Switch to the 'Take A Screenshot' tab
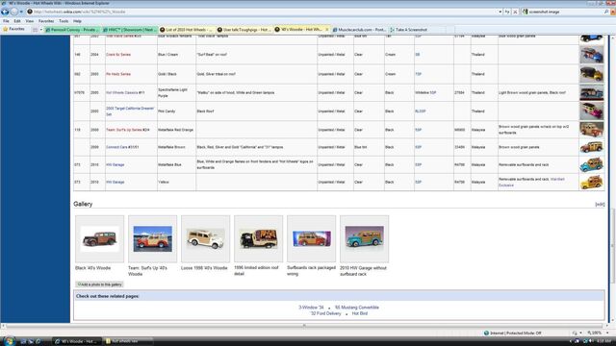 point(417,30)
